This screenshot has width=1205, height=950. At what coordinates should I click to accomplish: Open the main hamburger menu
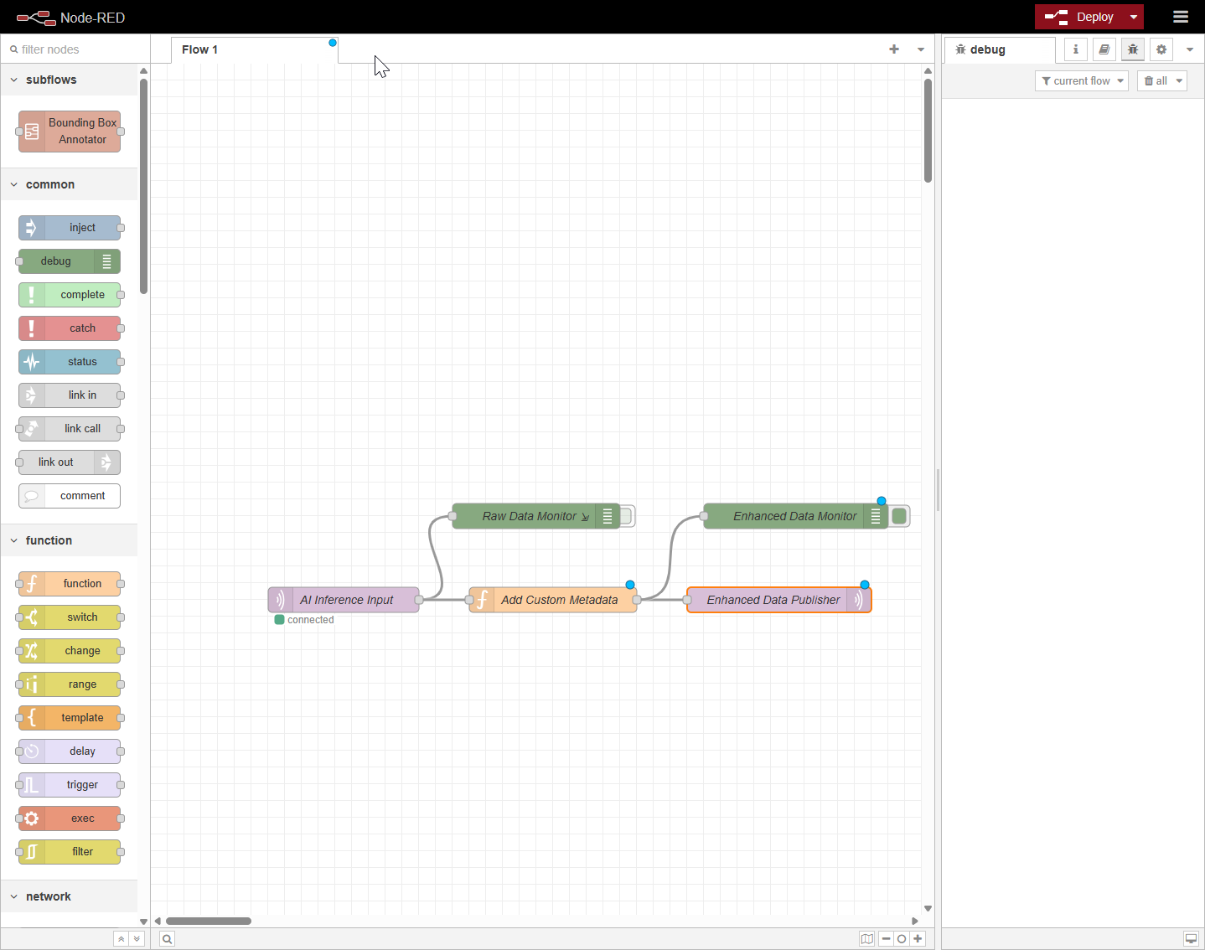point(1181,17)
